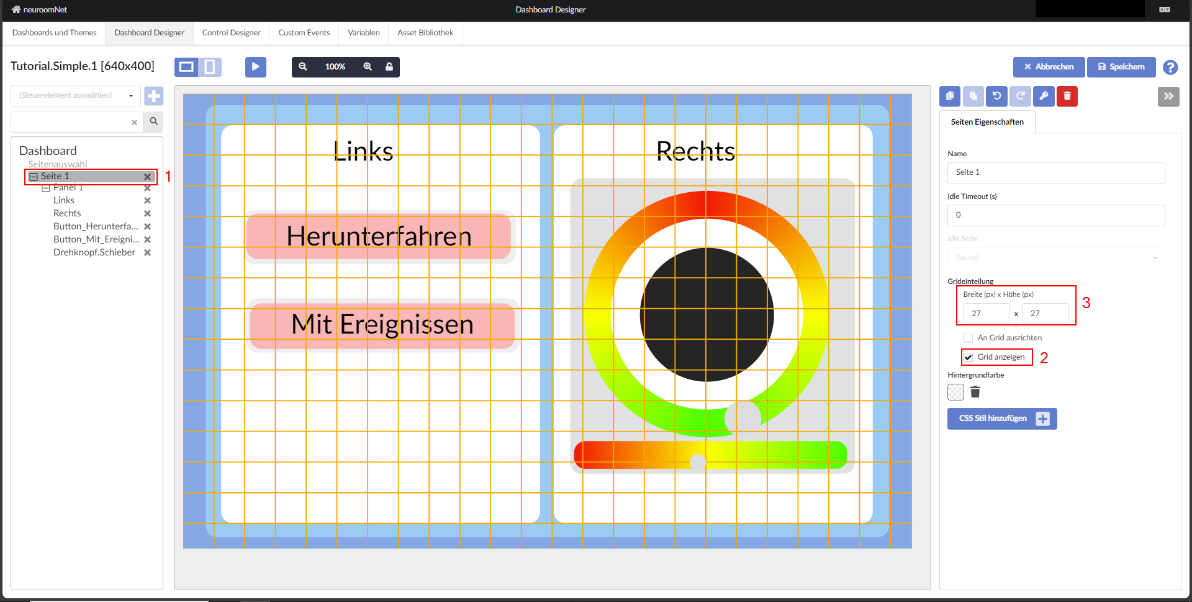Image resolution: width=1192 pixels, height=602 pixels.
Task: Click the Hintergrundfarbe color swatch
Action: (x=955, y=392)
